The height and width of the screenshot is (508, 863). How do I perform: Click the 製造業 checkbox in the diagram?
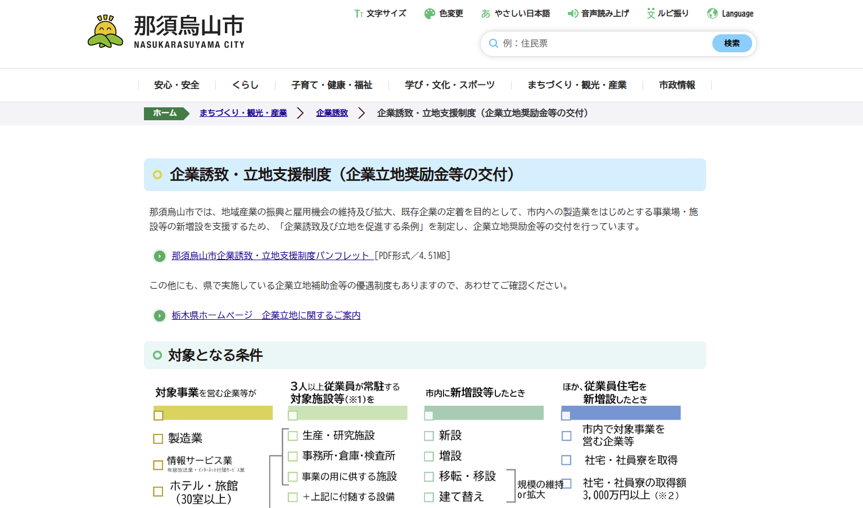click(x=158, y=439)
